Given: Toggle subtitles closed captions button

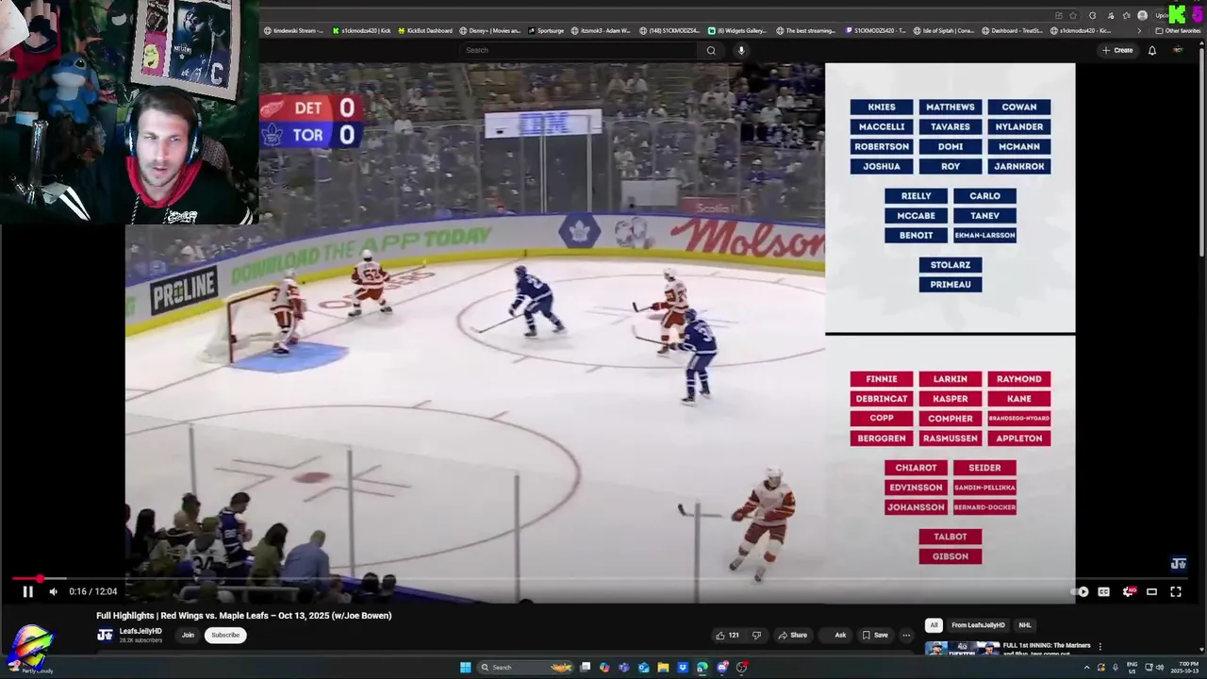Looking at the screenshot, I should [x=1103, y=591].
